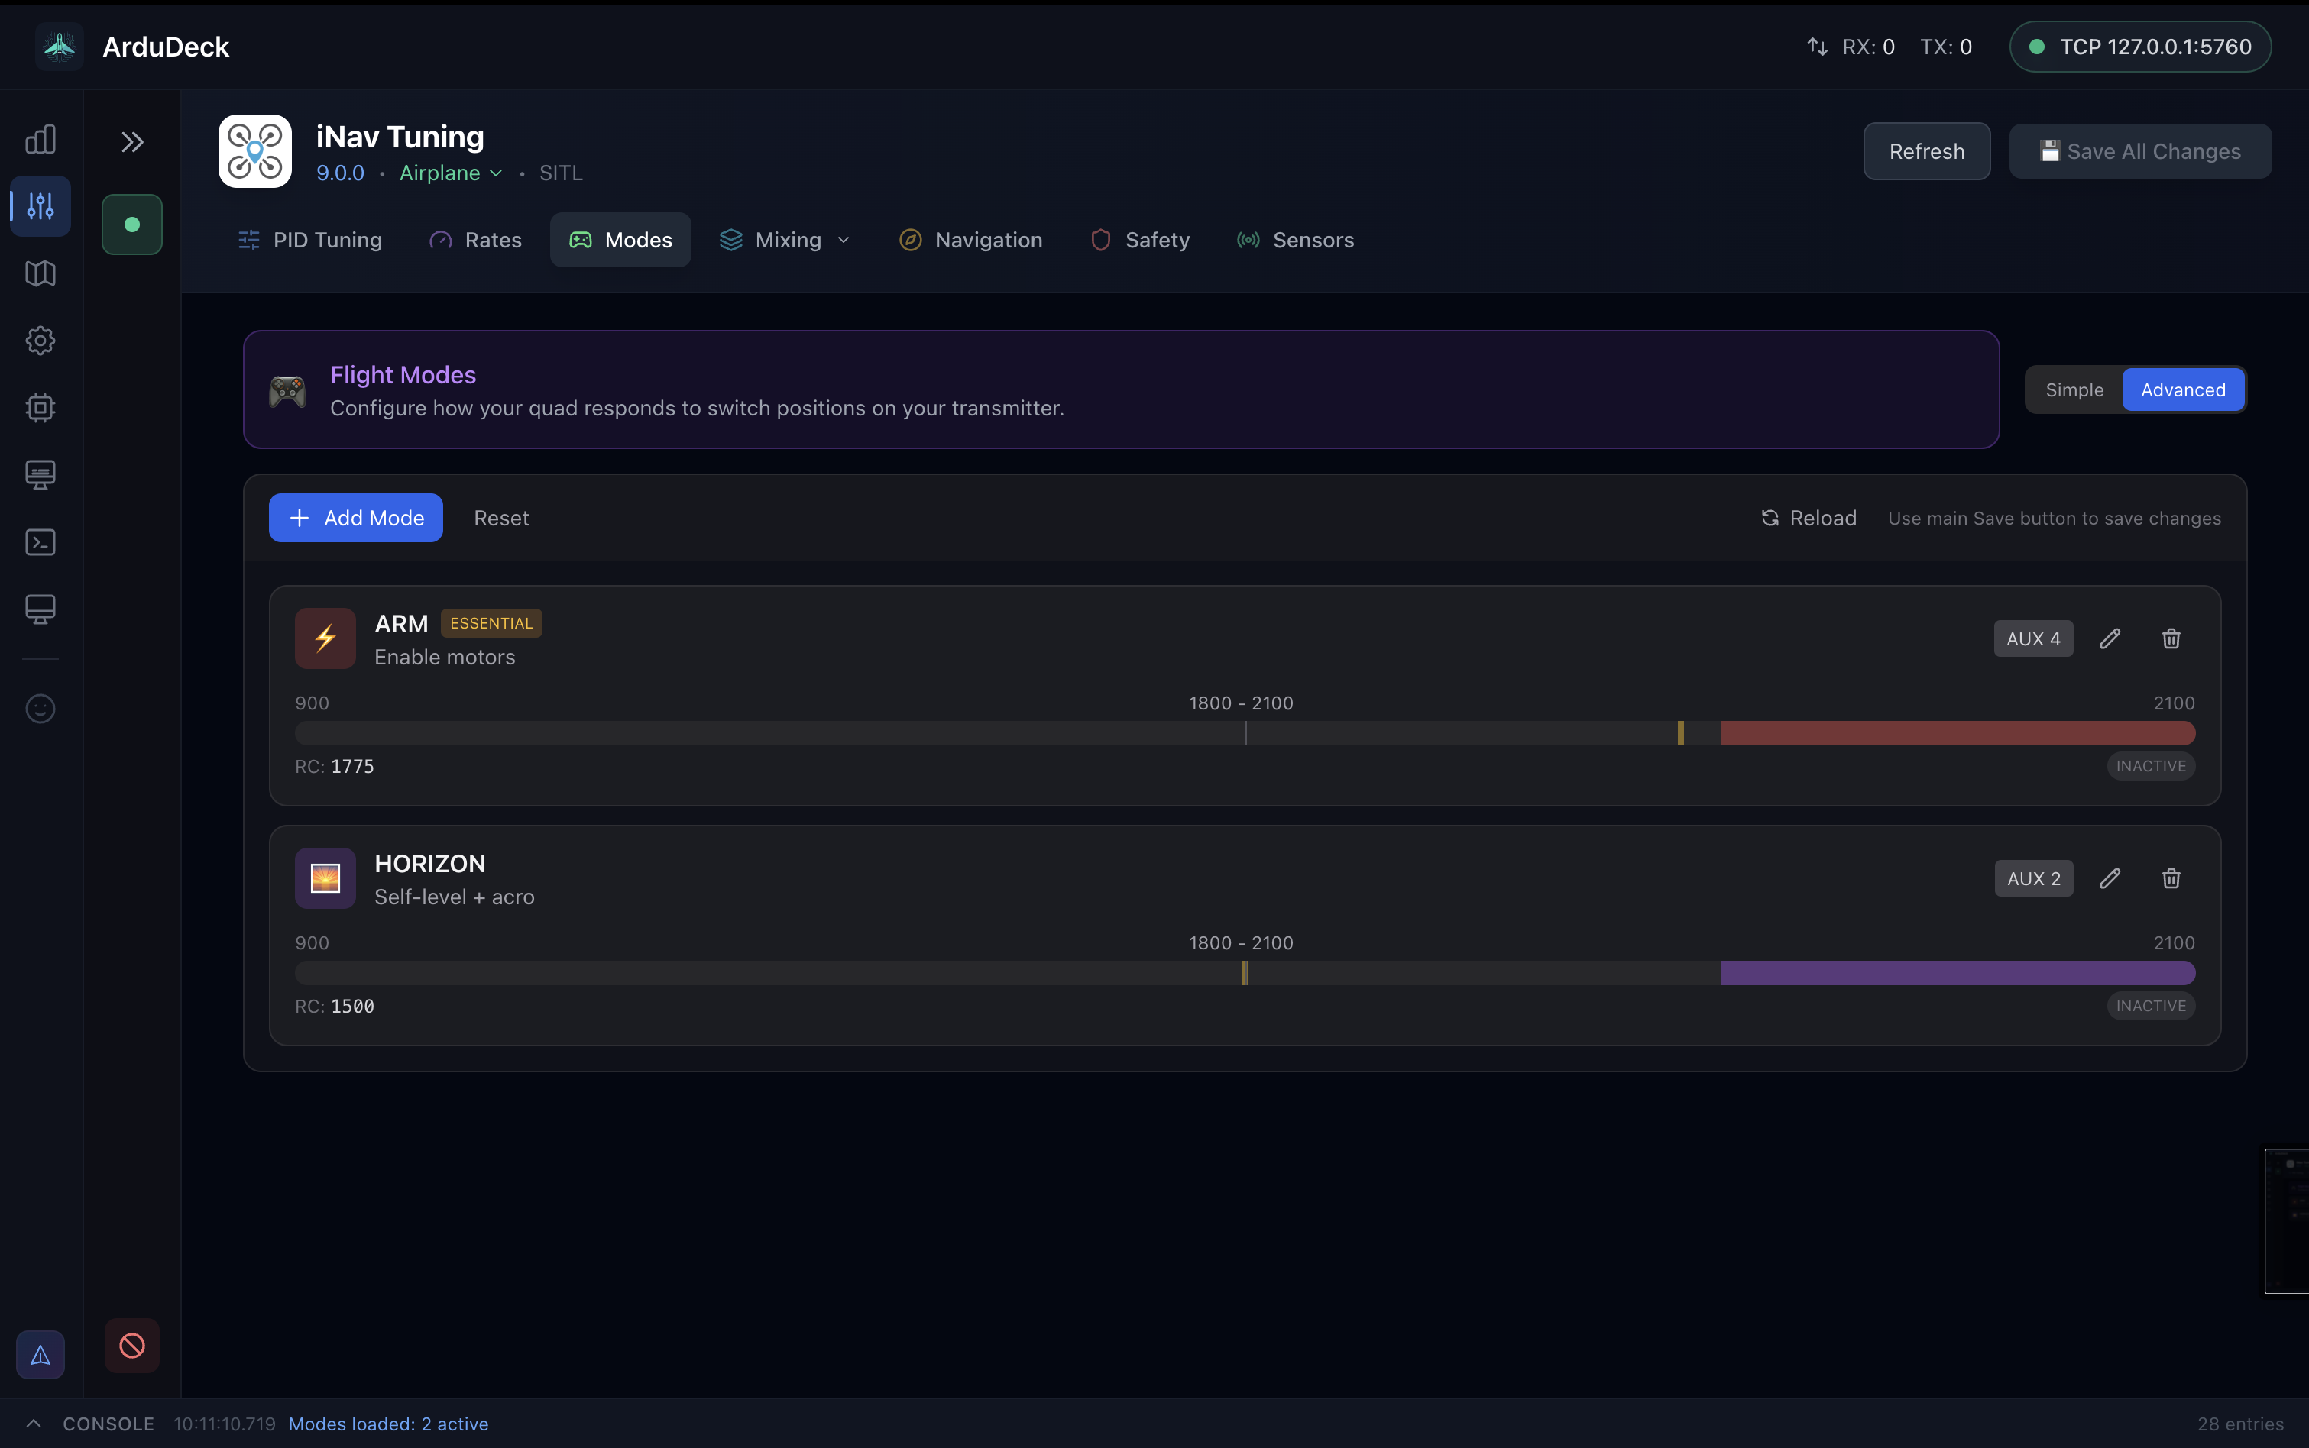Edit the ARM mode with pencil icon
Screen dimensions: 2309x1448
pyautogui.click(x=2110, y=638)
